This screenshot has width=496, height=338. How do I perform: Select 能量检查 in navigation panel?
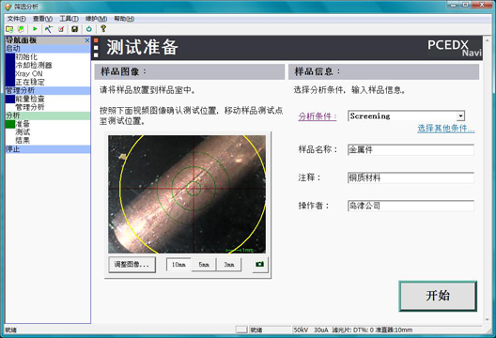click(30, 99)
